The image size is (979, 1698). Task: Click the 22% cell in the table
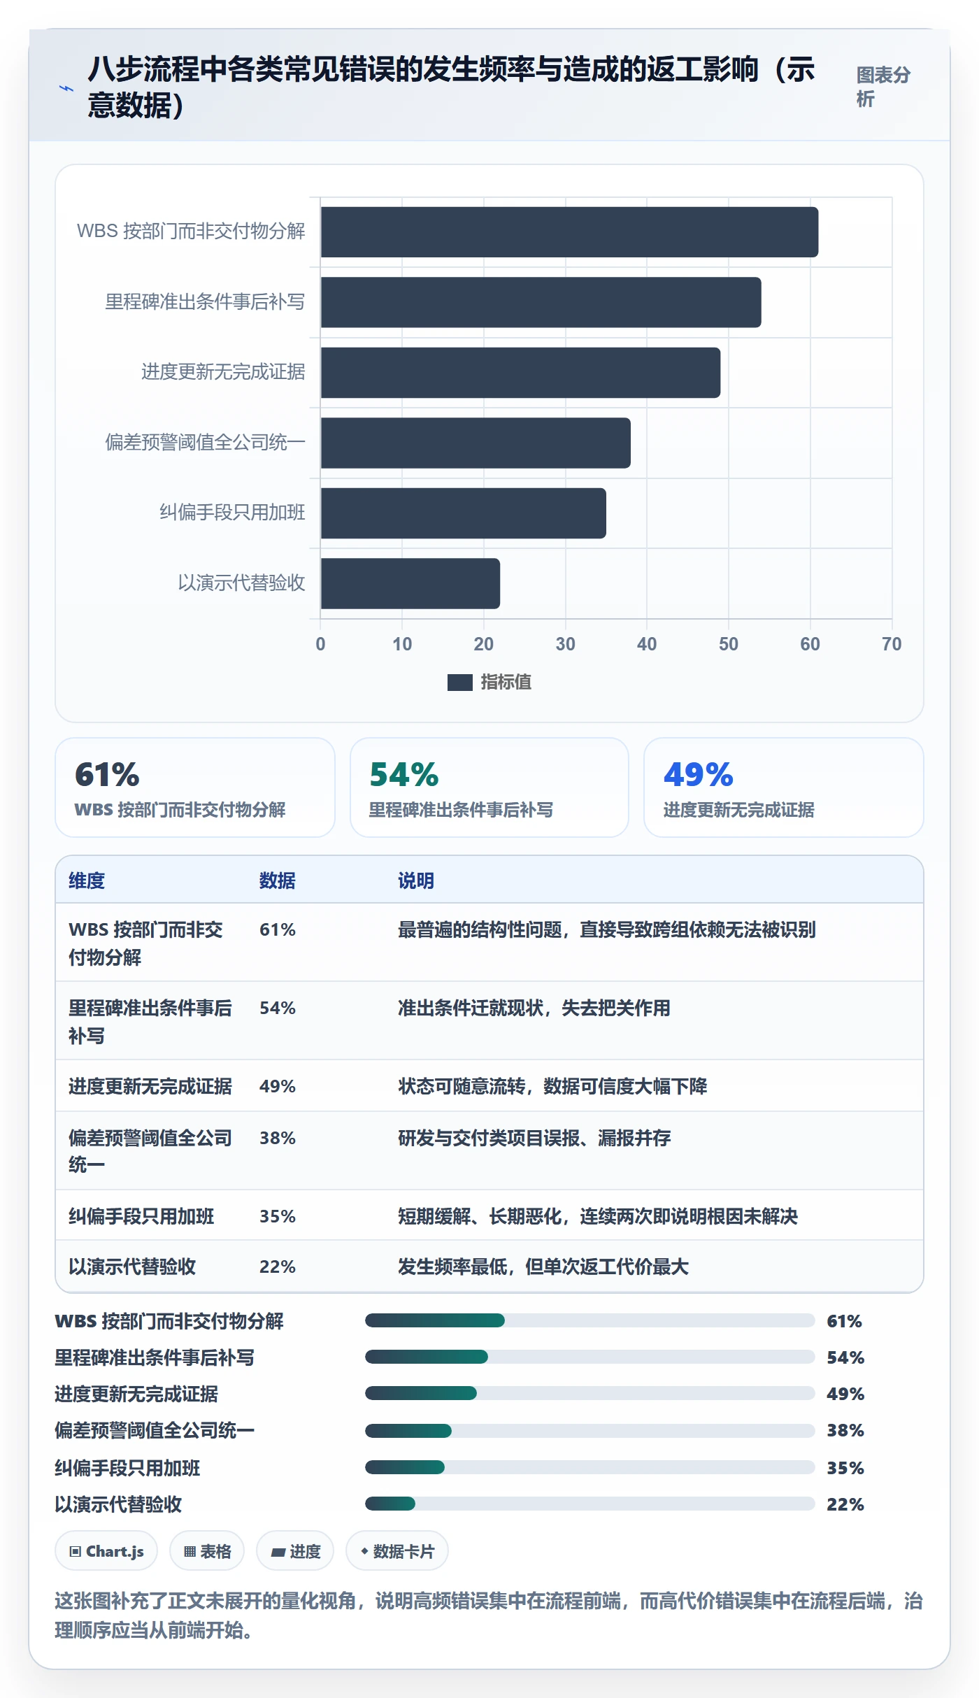(x=278, y=1267)
